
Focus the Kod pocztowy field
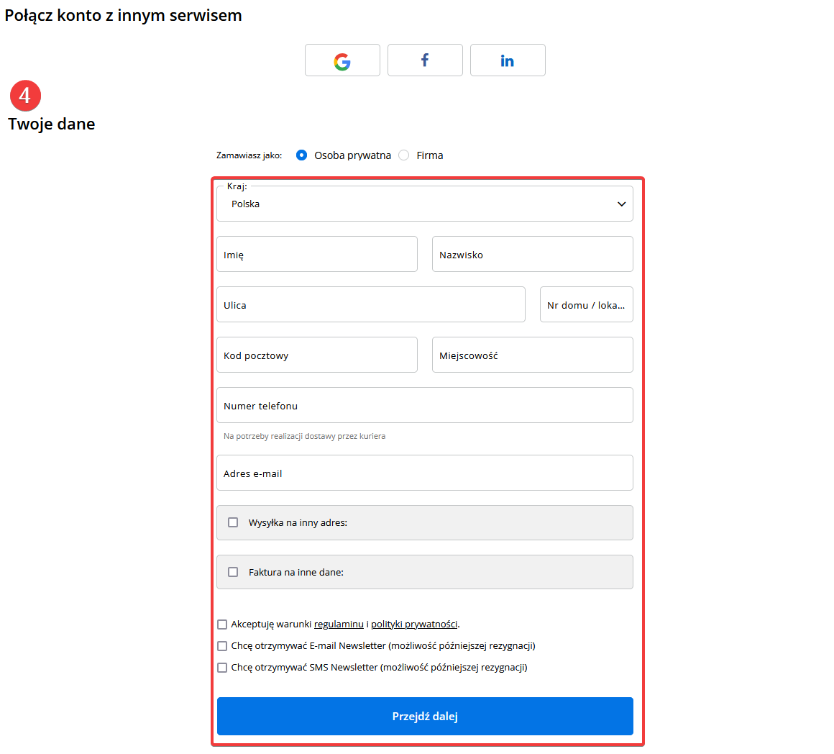click(x=316, y=355)
